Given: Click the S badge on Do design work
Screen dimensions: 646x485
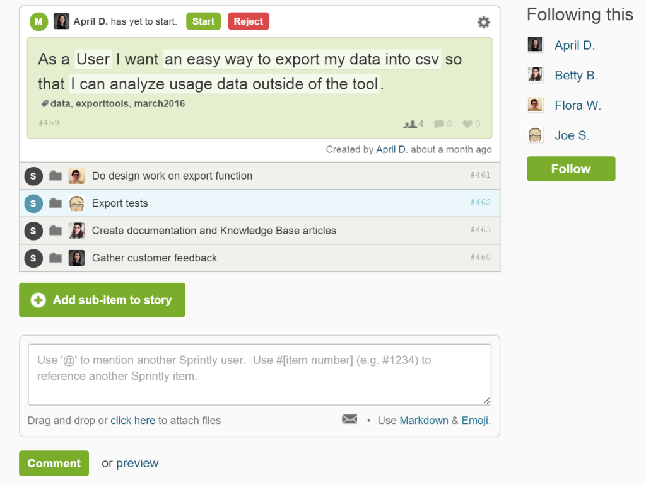Looking at the screenshot, I should pos(33,176).
